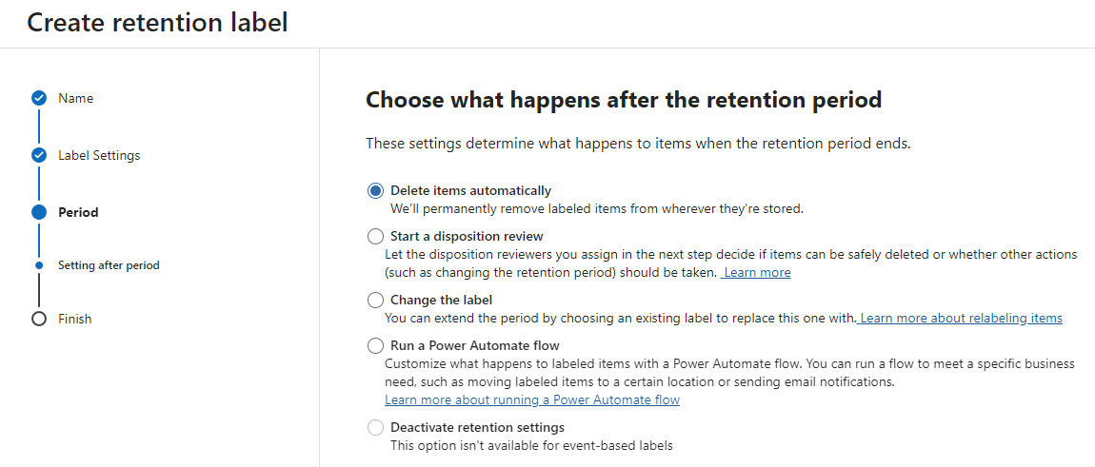Select Delete items automatically radio button
Image resolution: width=1095 pixels, height=467 pixels.
(375, 190)
